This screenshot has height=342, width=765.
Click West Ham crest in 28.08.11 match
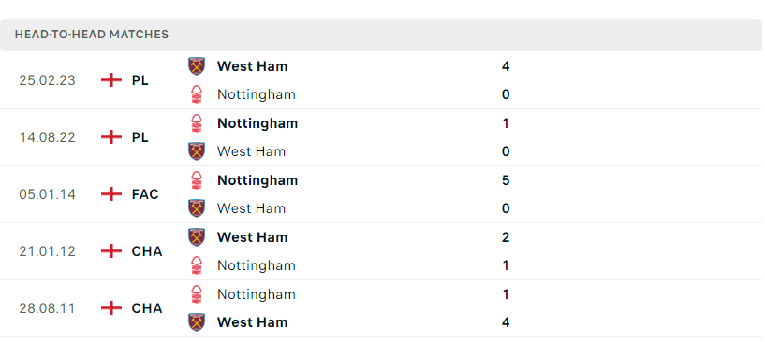click(197, 322)
